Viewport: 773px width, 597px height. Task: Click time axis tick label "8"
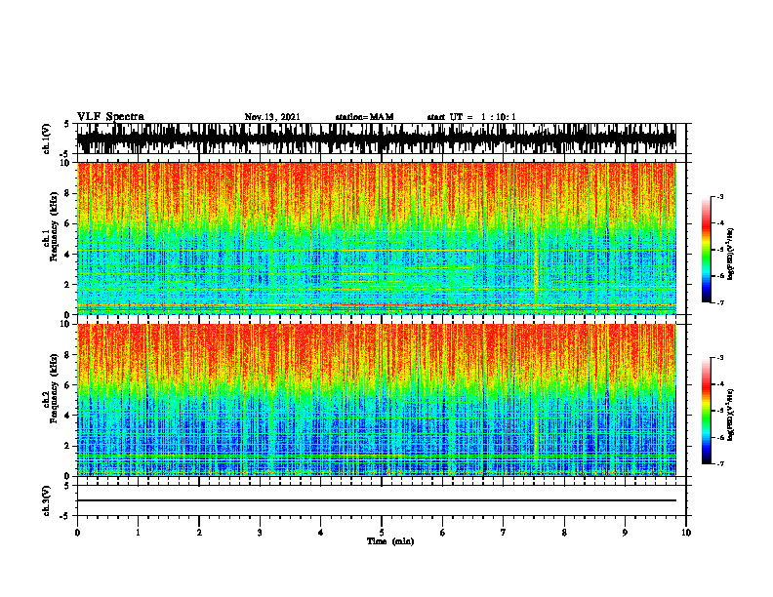tap(564, 533)
